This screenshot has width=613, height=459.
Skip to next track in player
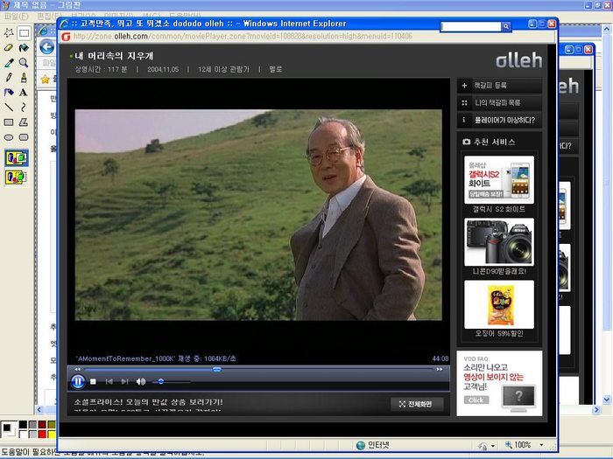124,381
